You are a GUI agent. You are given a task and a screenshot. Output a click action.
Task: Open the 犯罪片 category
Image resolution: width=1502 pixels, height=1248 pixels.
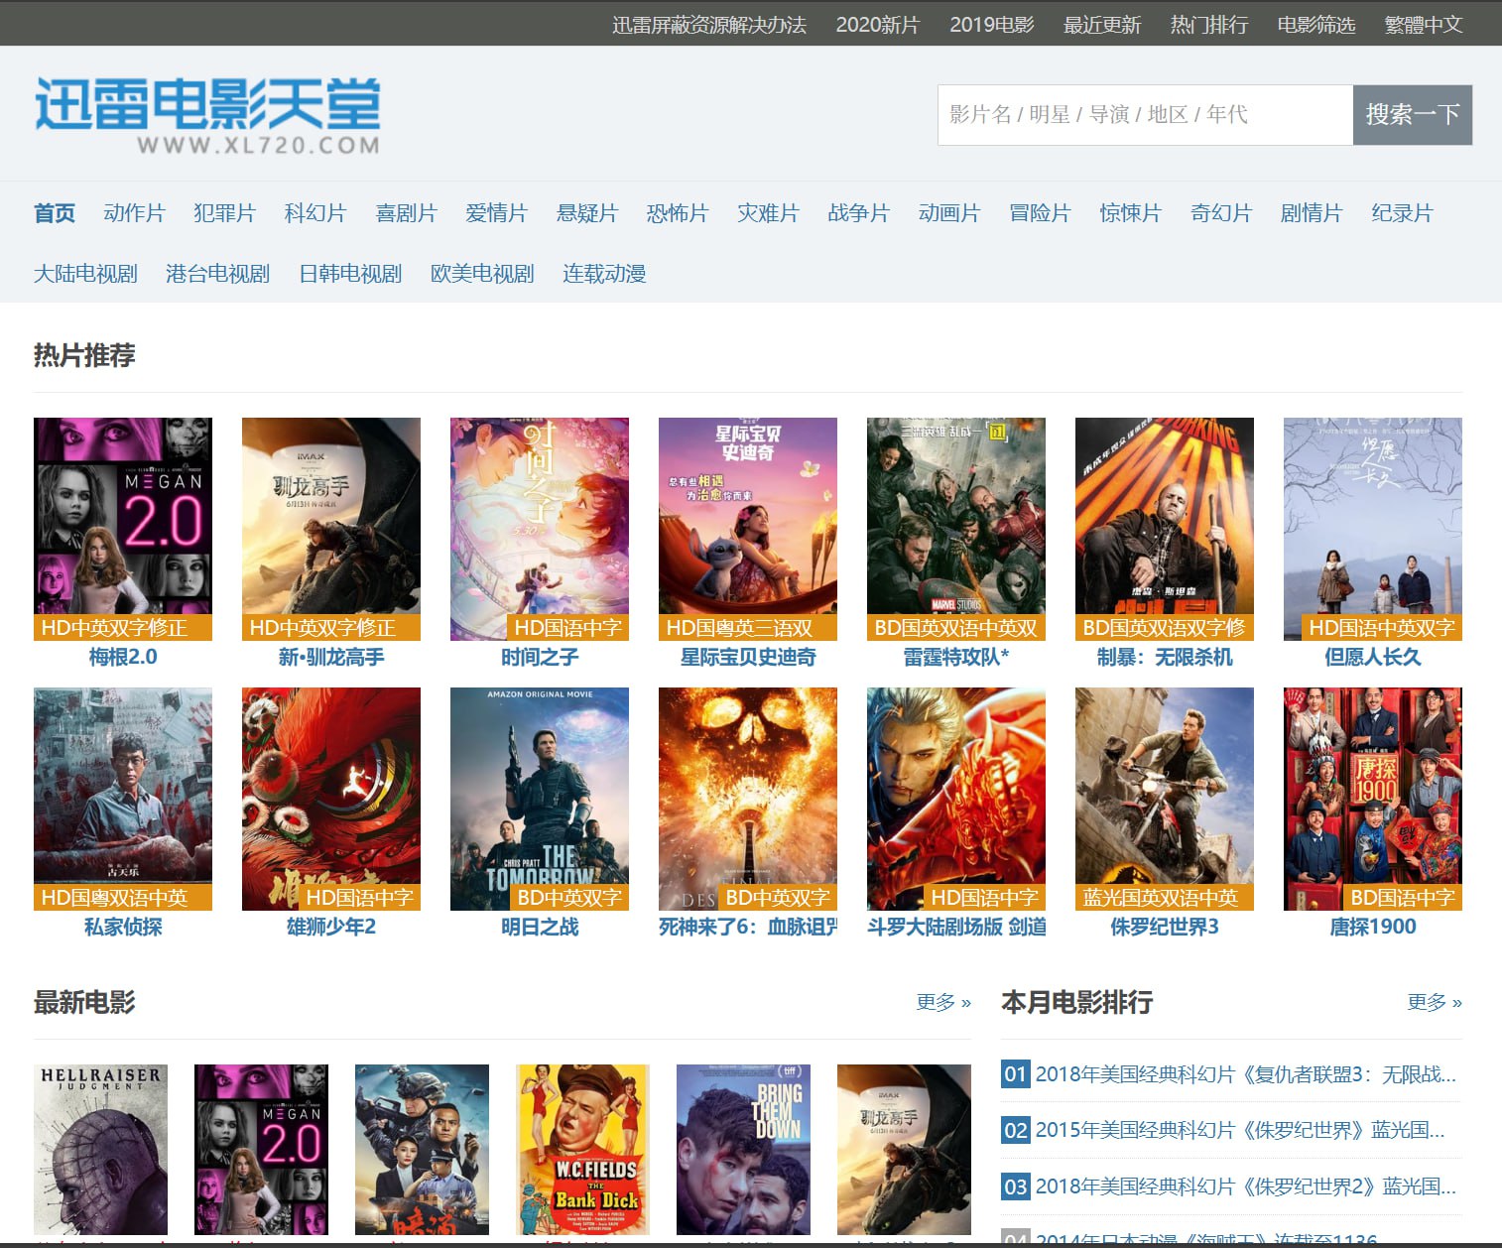click(x=224, y=213)
